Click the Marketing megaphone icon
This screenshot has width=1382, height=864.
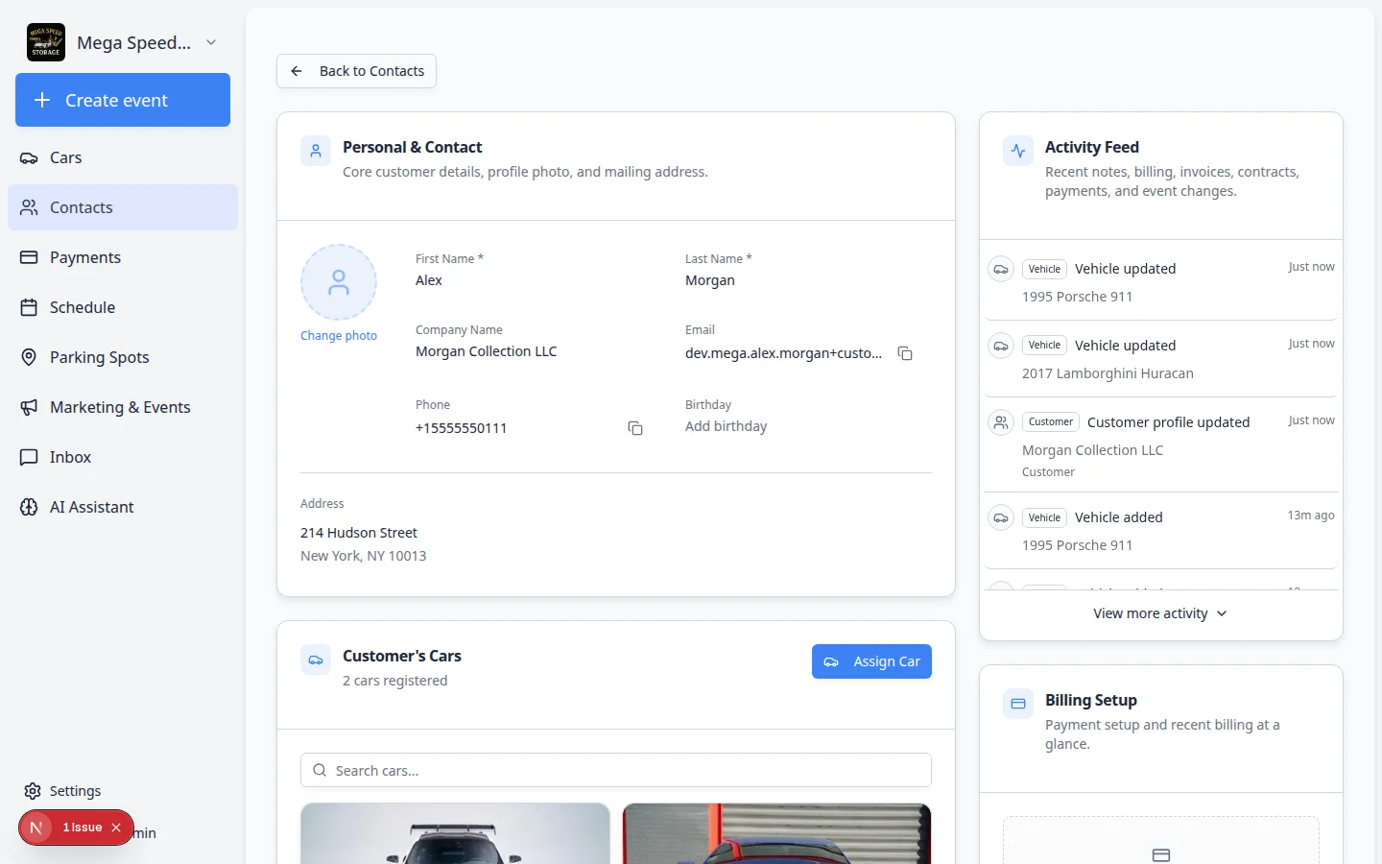point(29,407)
